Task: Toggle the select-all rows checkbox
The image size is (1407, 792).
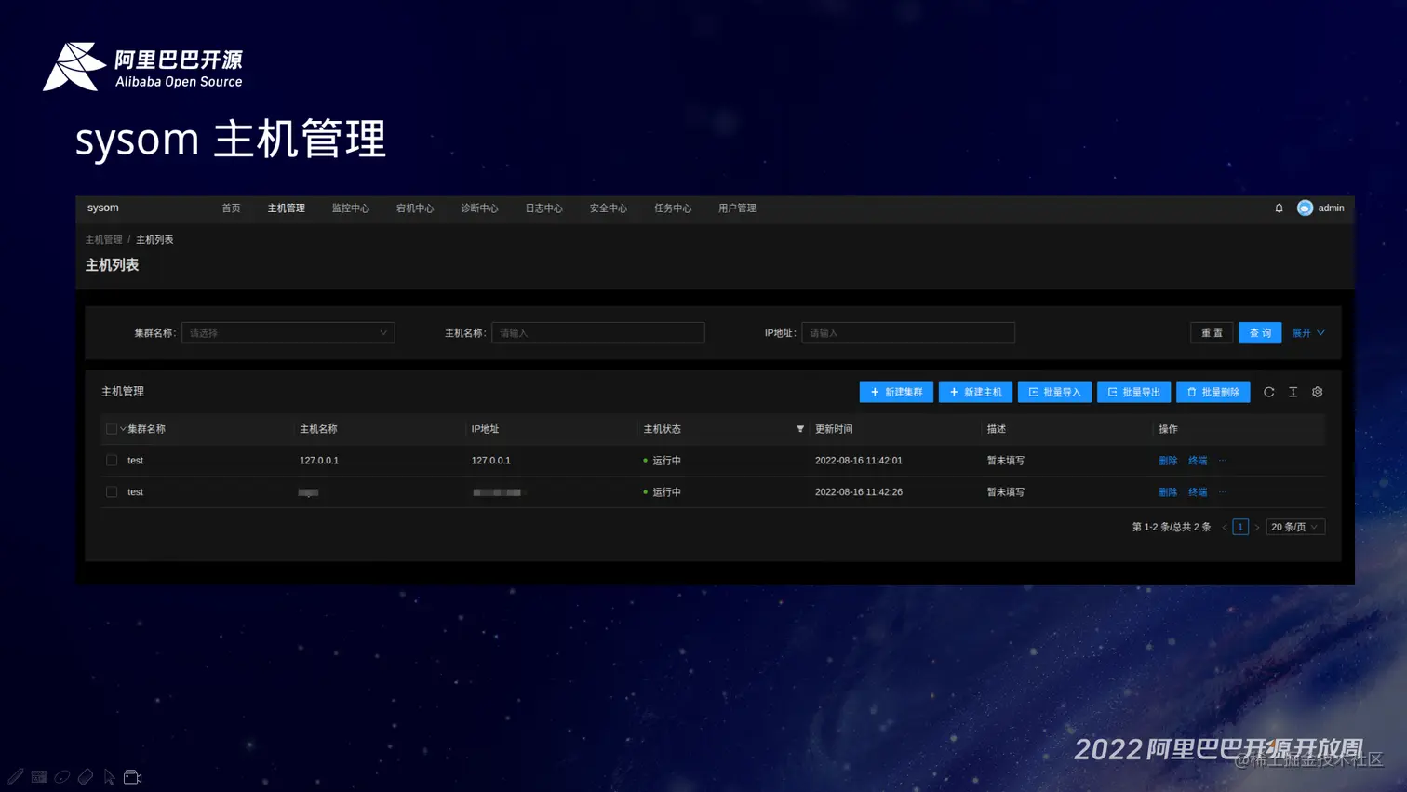Action: 112,429
